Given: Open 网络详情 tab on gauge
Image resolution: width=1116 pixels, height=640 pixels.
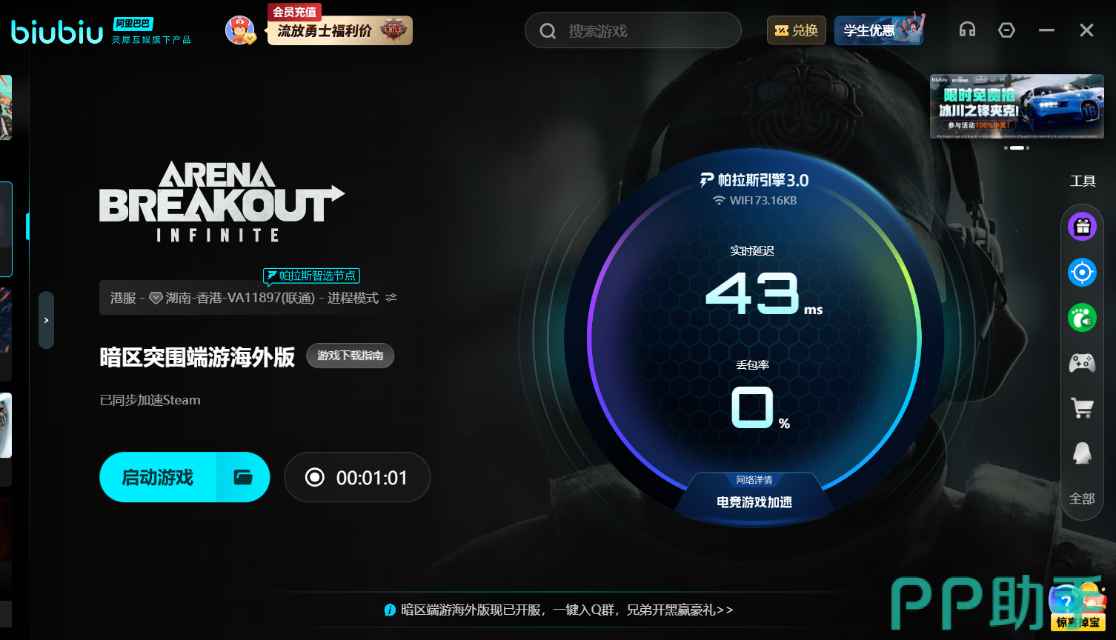Looking at the screenshot, I should (x=754, y=480).
